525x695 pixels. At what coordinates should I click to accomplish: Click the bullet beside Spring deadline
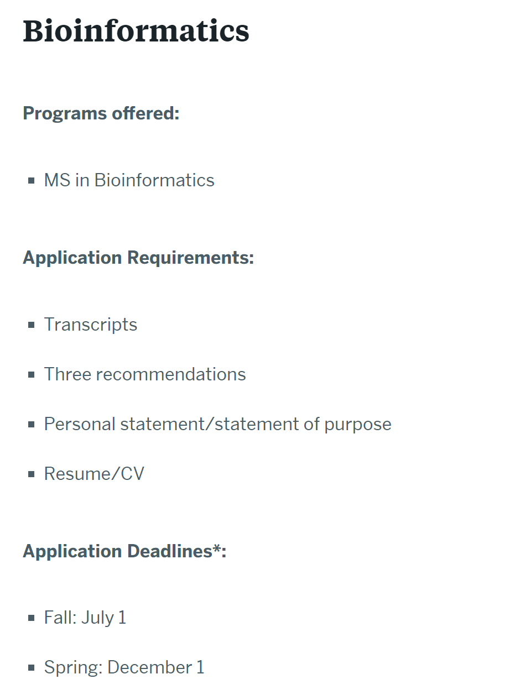point(32,667)
